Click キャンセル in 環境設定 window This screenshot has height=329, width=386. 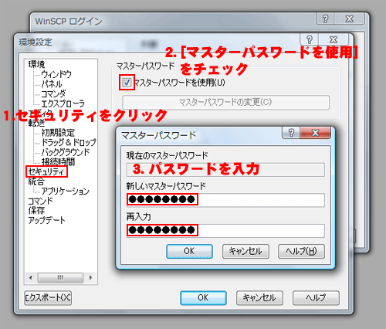point(259,298)
